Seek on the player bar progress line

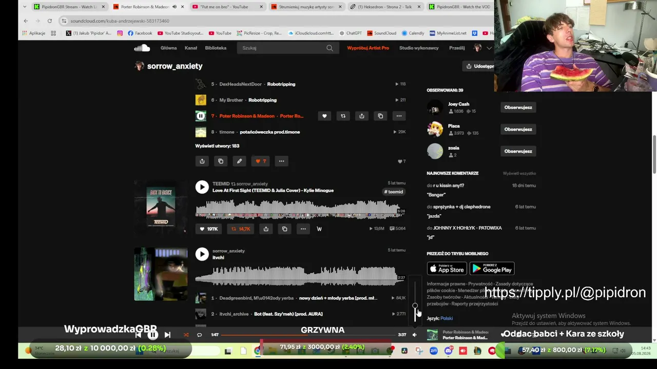coord(308,335)
